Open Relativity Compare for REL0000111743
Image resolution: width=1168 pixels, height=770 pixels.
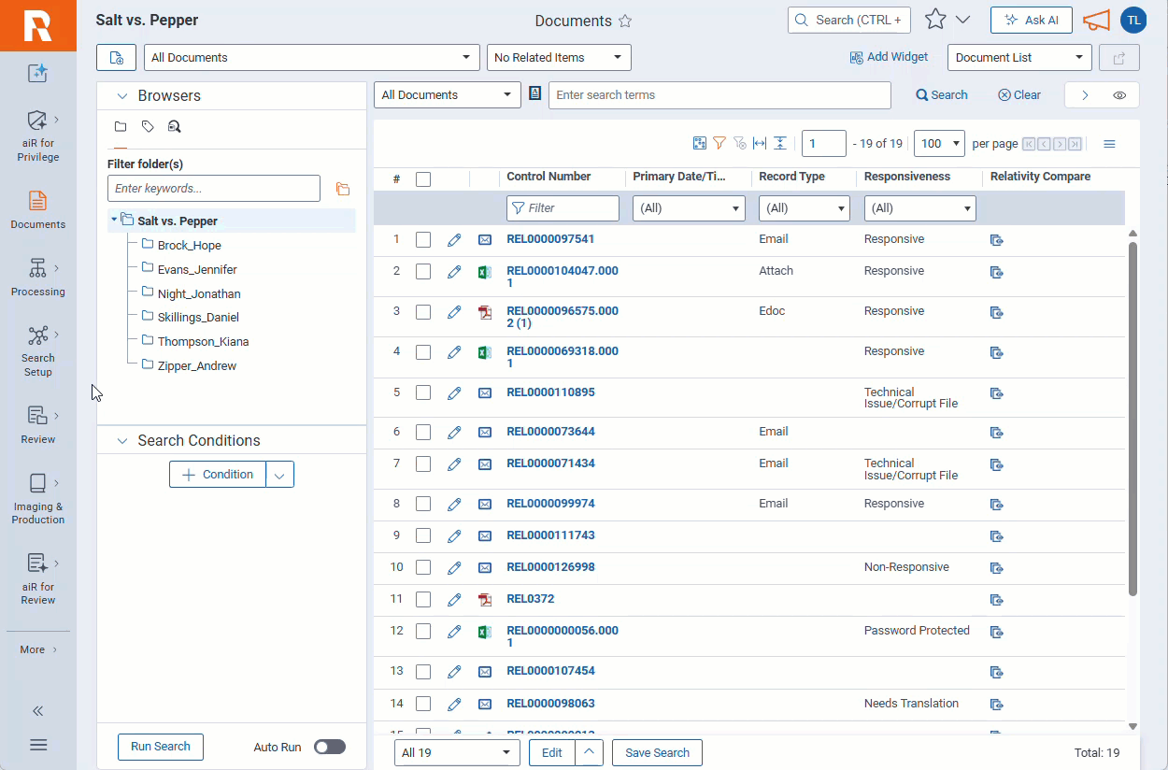pos(997,536)
